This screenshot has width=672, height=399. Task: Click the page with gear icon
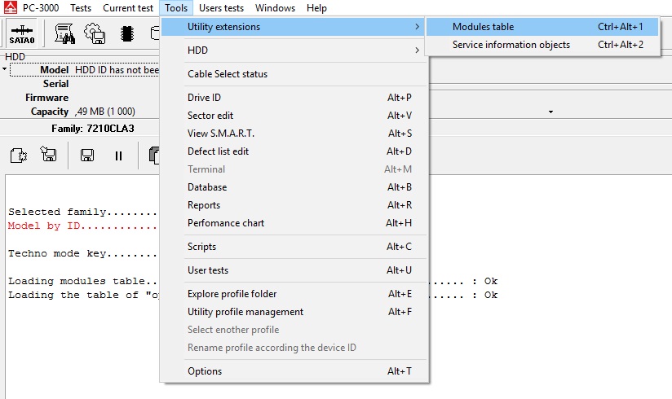19,155
